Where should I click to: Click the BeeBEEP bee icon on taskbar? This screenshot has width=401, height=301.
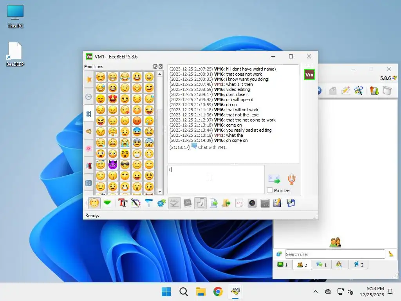(x=235, y=292)
